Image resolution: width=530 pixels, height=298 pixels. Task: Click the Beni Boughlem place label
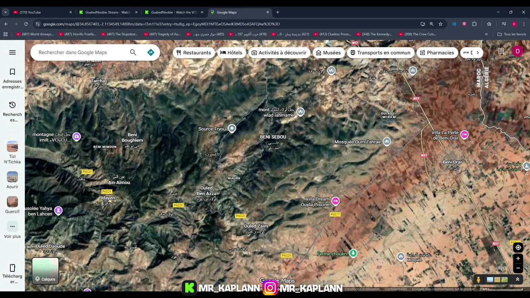tap(132, 137)
